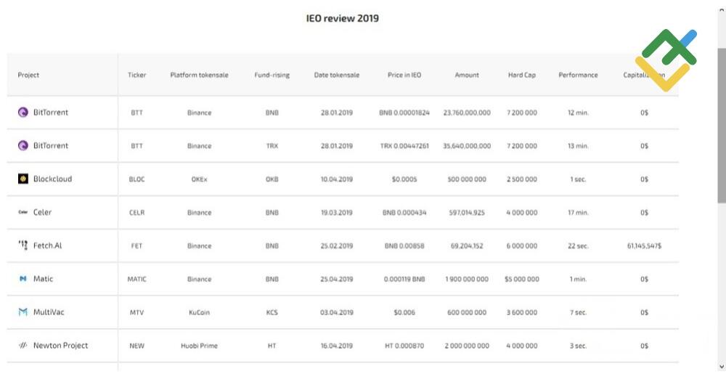
Task: Click the 7 sec. performance cell
Action: coord(578,312)
